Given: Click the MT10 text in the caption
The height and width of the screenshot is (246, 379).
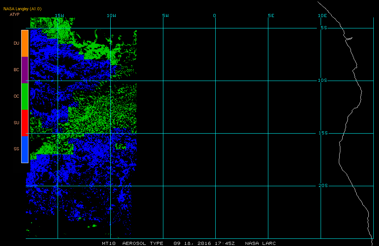Looking at the screenshot, I should pyautogui.click(x=109, y=243).
